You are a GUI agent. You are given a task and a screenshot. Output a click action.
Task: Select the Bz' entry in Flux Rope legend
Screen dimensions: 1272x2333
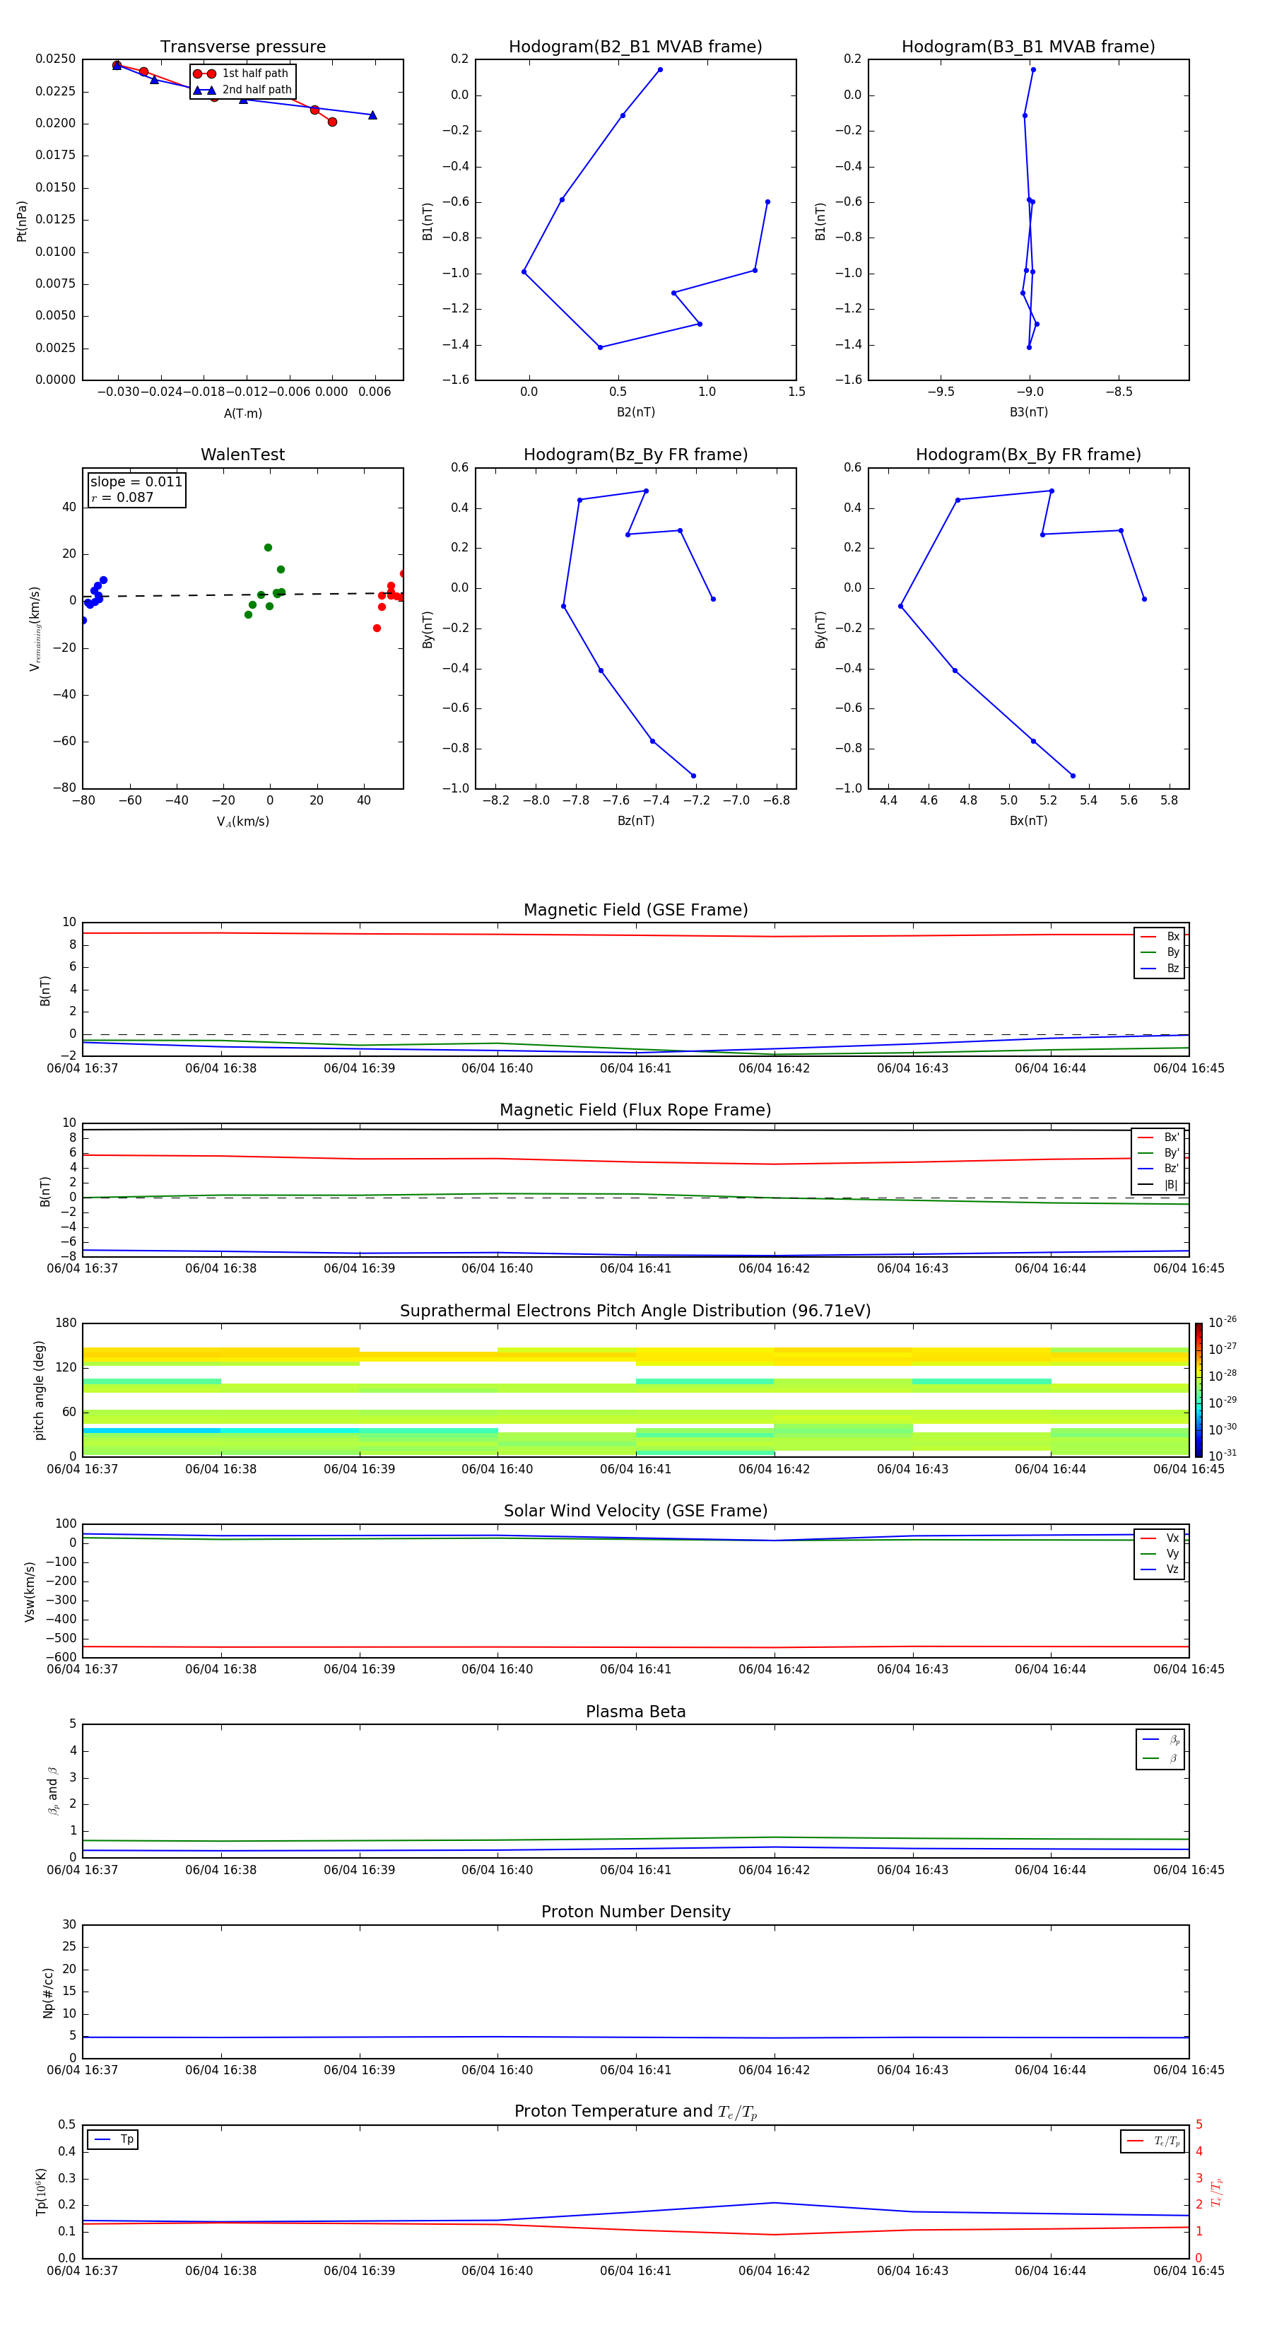point(1159,1169)
